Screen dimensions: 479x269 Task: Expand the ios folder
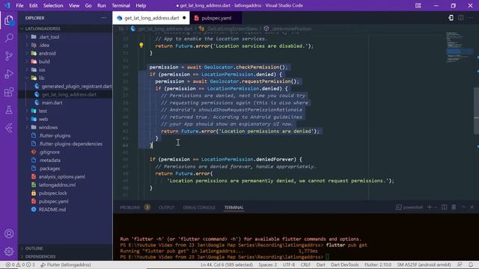click(27, 69)
